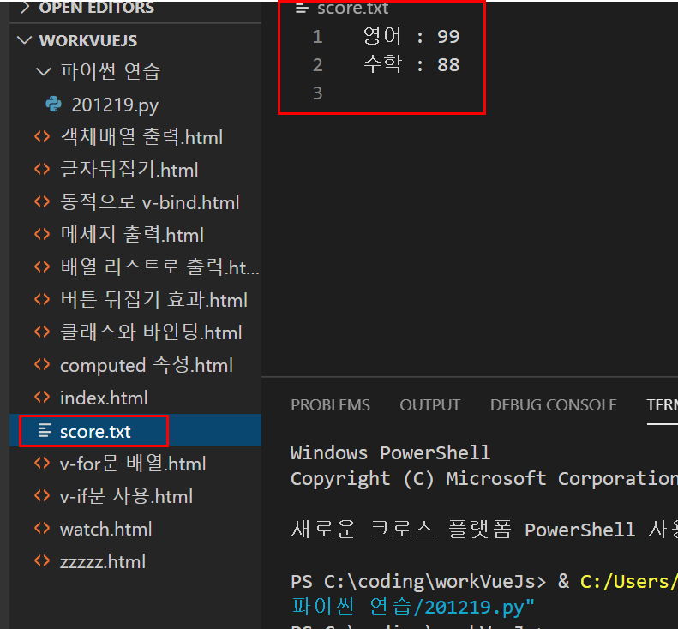Click the 파이썬 연습/201219.py path in terminal
This screenshot has height=629, width=678.
[x=413, y=607]
